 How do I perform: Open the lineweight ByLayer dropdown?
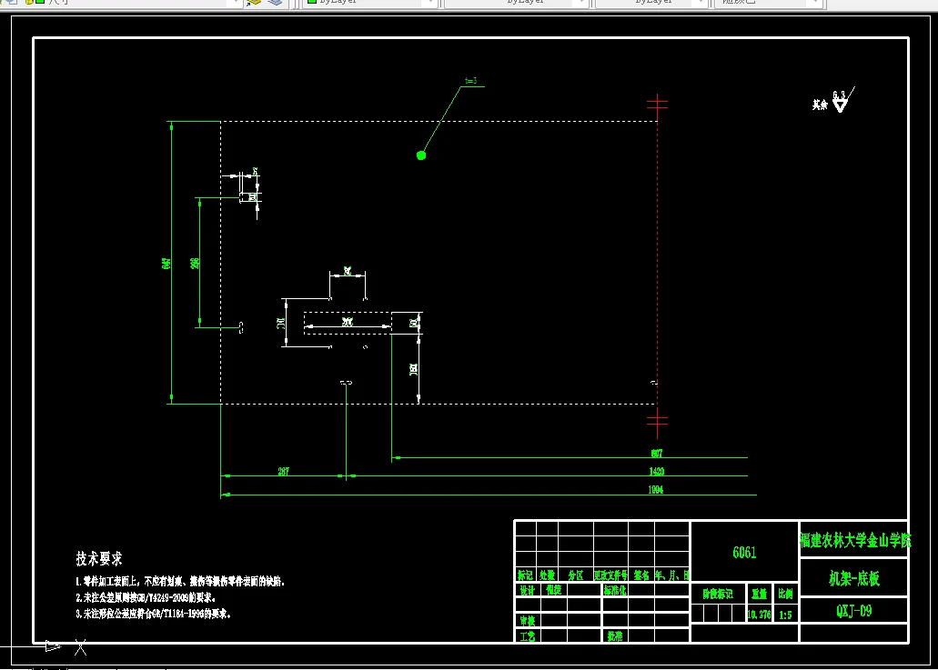click(x=651, y=3)
